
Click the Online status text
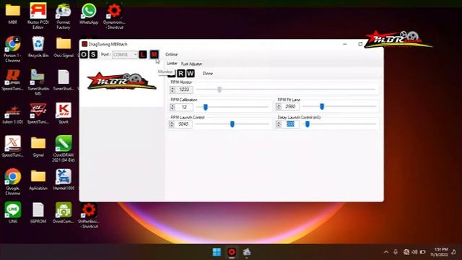coord(172,54)
